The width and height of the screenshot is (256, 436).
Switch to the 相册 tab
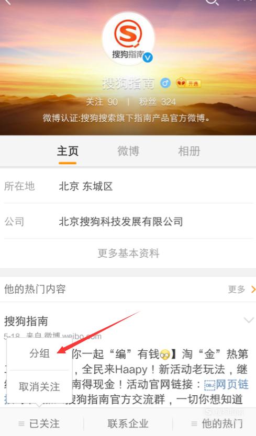pos(189,151)
